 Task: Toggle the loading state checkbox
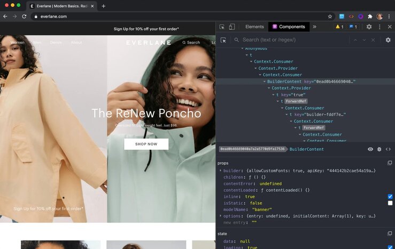click(x=390, y=247)
